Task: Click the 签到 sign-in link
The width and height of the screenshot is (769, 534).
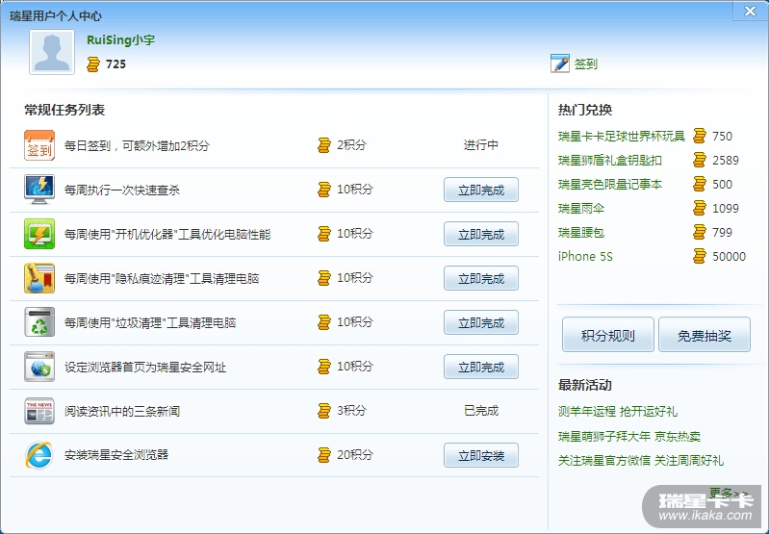Action: click(586, 64)
